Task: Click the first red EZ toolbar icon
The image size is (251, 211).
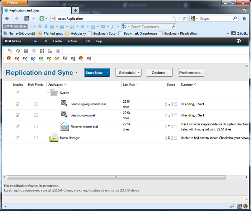Action: click(9, 58)
